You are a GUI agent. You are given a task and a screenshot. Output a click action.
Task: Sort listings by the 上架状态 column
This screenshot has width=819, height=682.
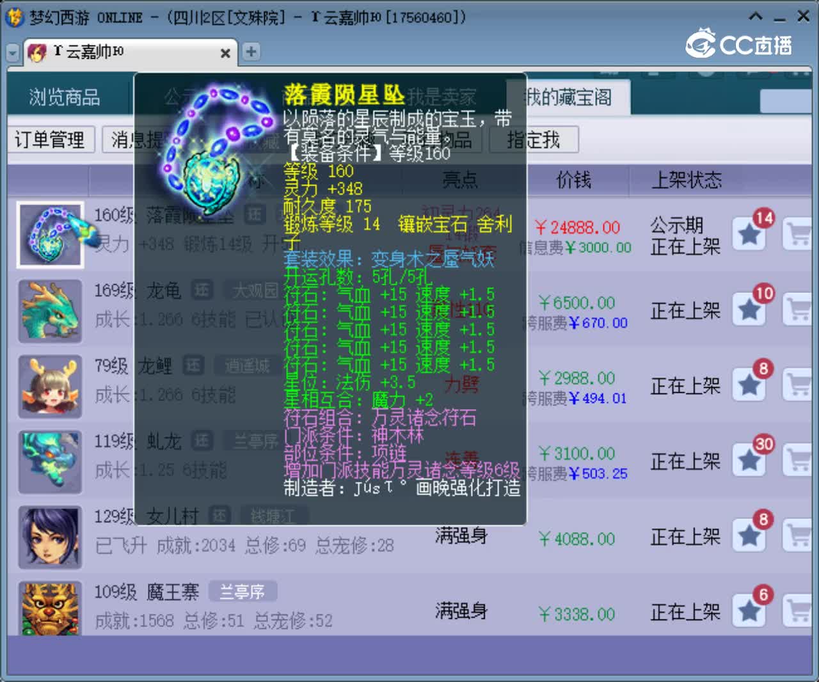[687, 180]
